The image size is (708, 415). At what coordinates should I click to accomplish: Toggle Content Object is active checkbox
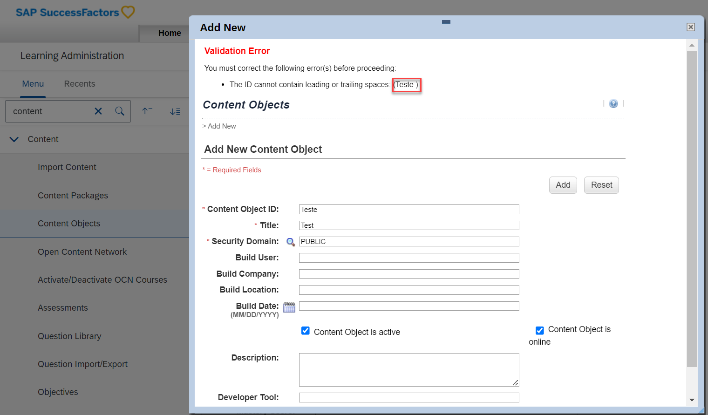[306, 331]
